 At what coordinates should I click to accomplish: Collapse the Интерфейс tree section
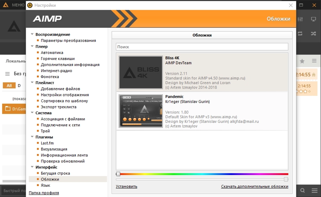pyautogui.click(x=32, y=167)
